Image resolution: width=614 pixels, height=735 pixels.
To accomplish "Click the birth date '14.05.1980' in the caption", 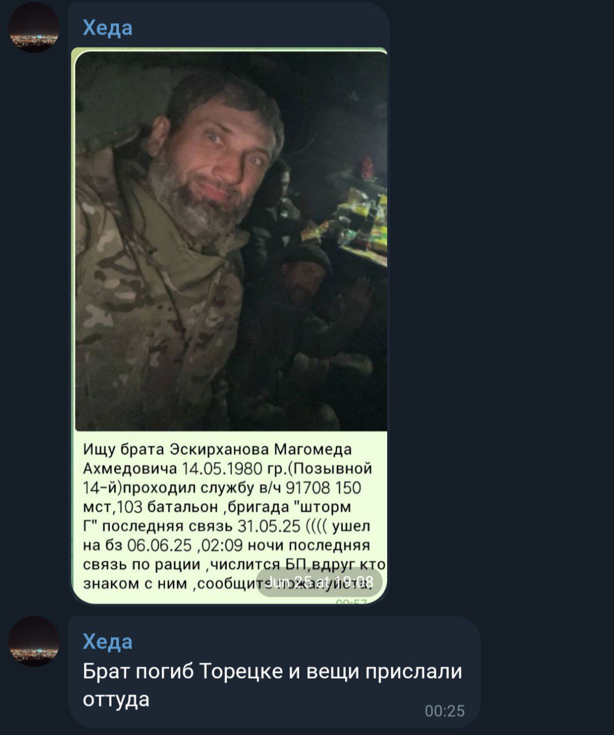I will pos(222,468).
